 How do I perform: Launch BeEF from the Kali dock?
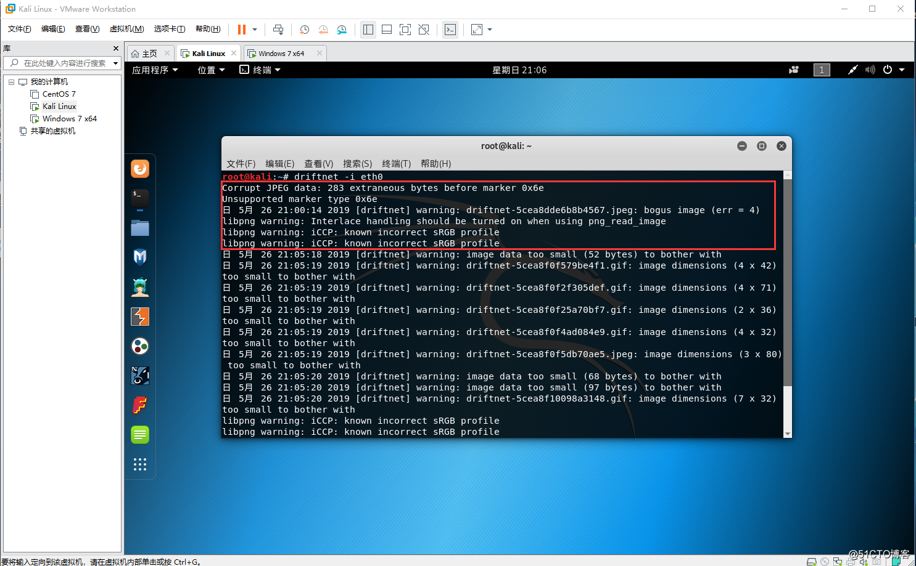[140, 376]
